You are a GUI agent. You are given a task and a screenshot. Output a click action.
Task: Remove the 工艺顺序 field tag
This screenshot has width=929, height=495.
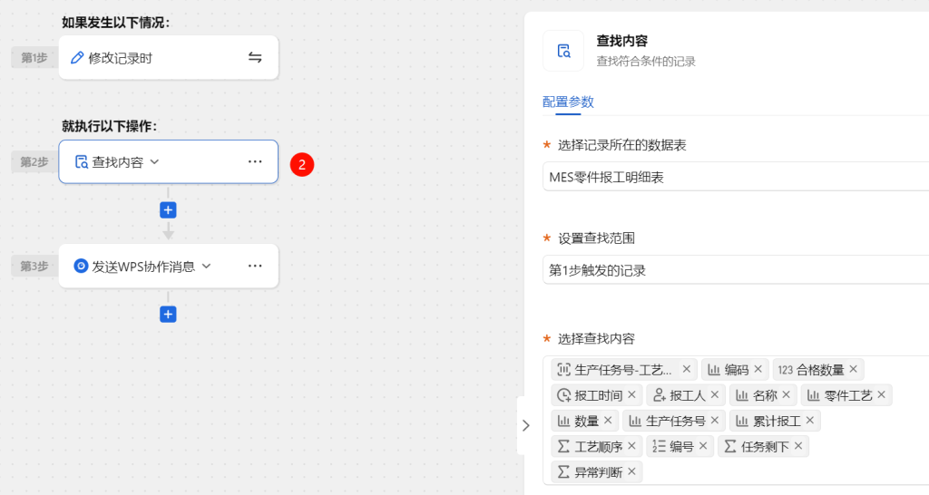pyautogui.click(x=631, y=446)
